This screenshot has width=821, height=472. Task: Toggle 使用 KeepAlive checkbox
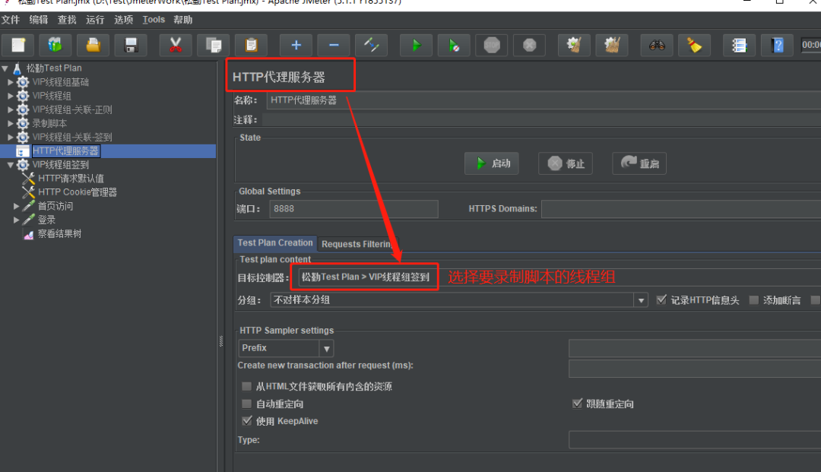[x=247, y=421]
